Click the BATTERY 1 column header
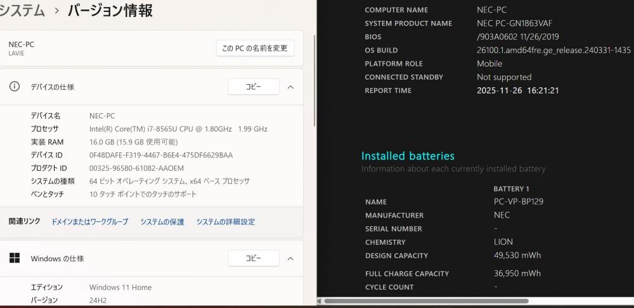This screenshot has height=308, width=634. coord(512,188)
